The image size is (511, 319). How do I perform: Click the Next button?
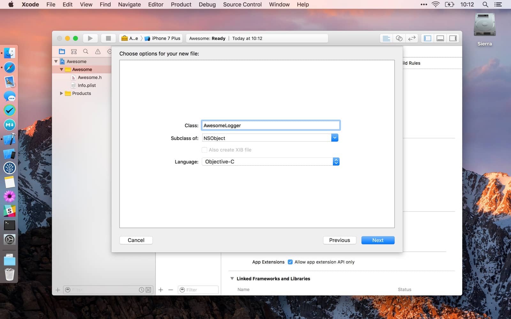378,240
